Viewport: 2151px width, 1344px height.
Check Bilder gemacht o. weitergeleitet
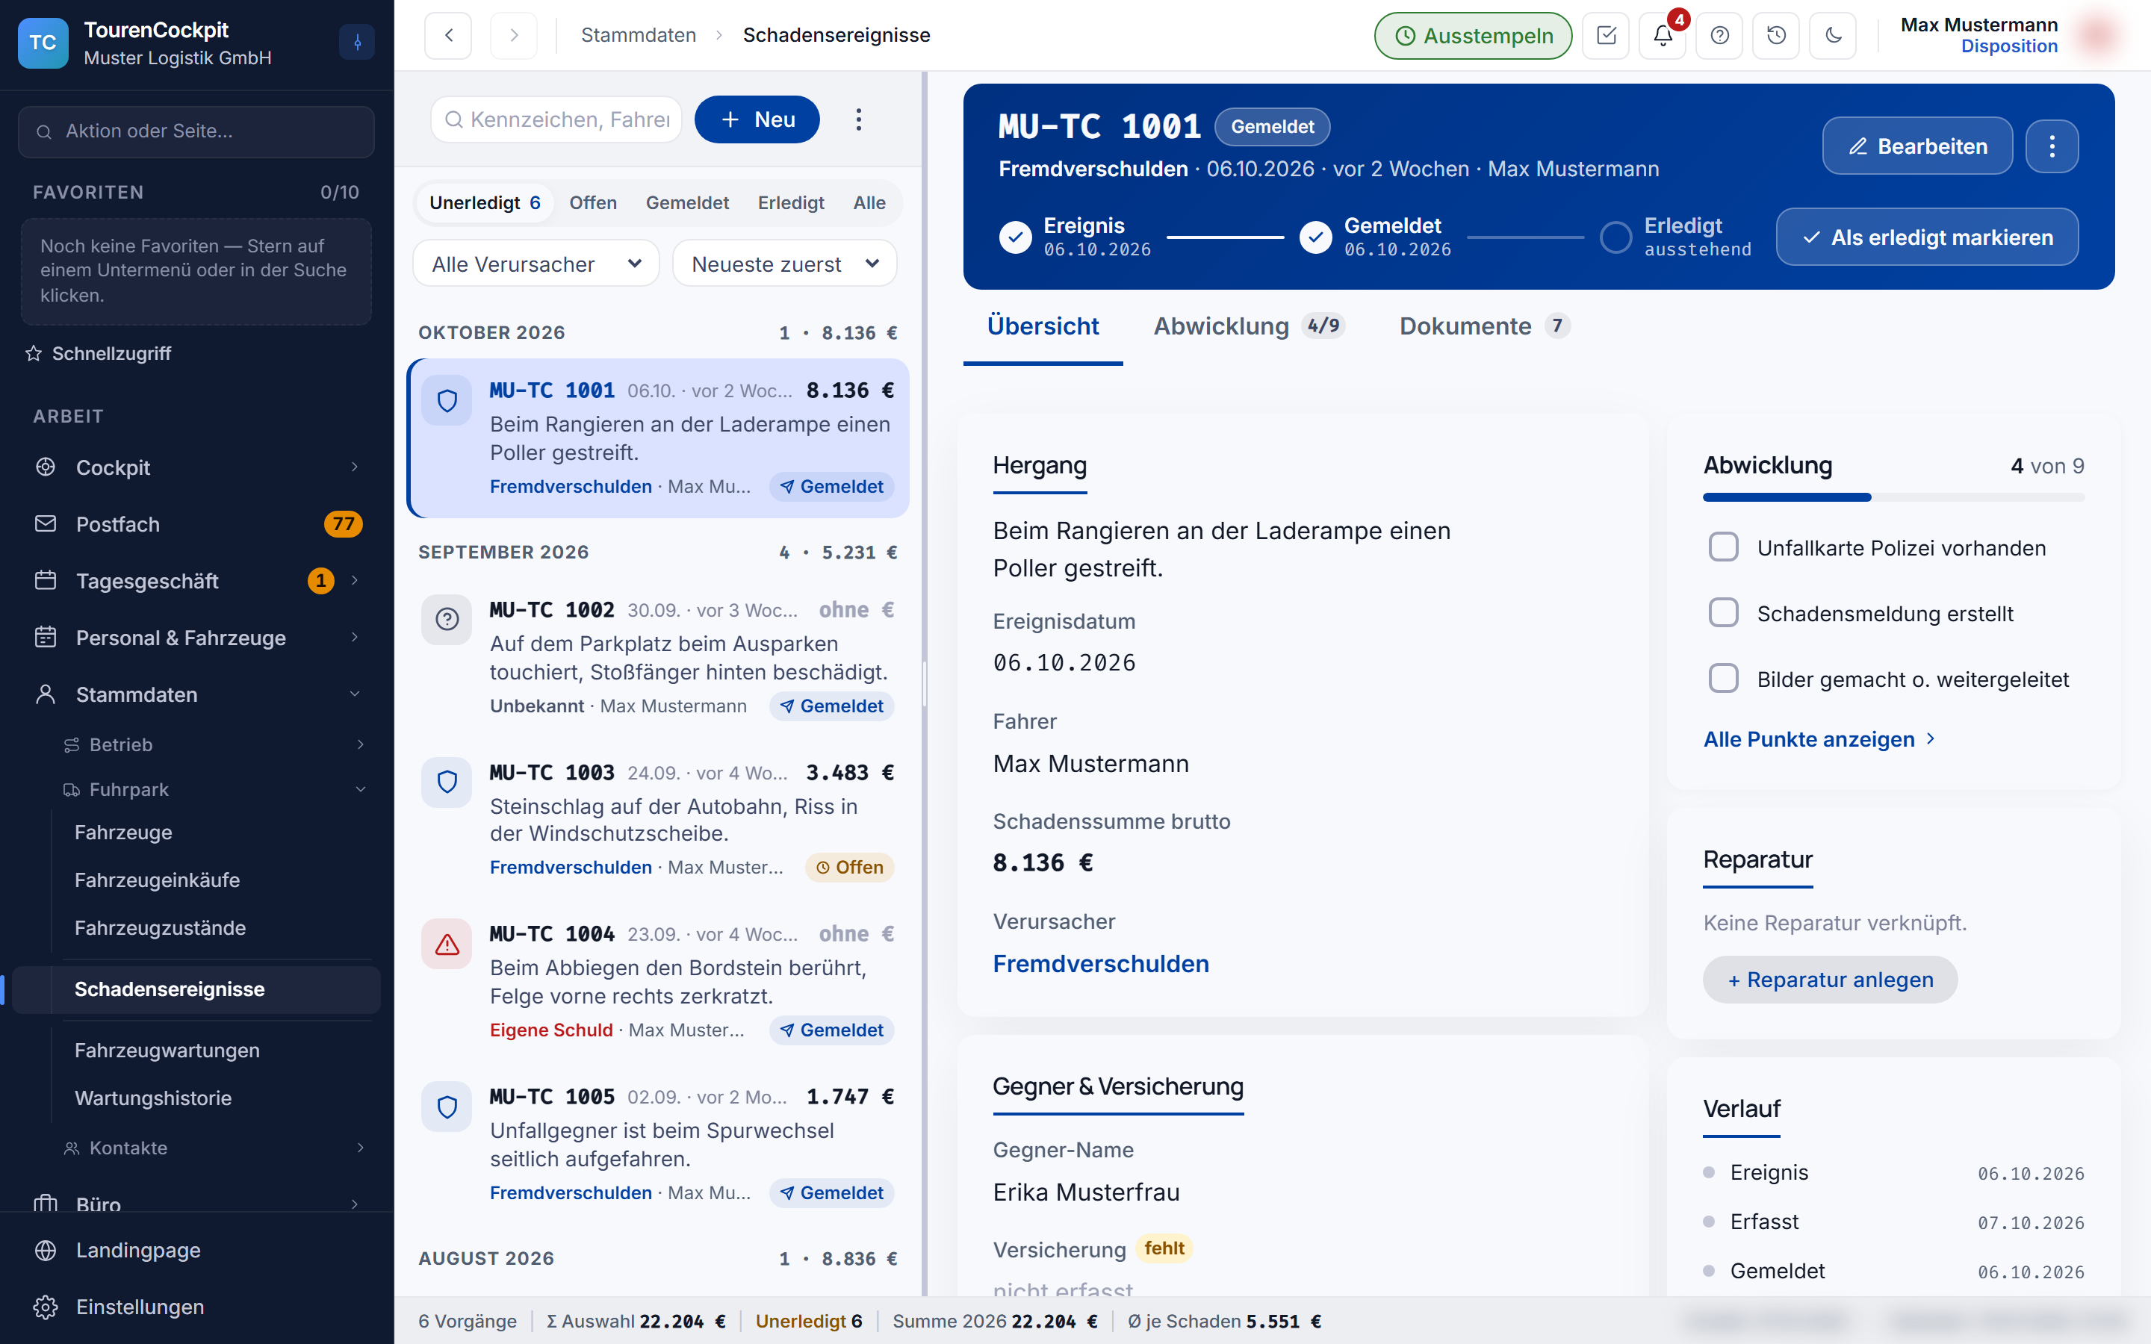(1724, 678)
